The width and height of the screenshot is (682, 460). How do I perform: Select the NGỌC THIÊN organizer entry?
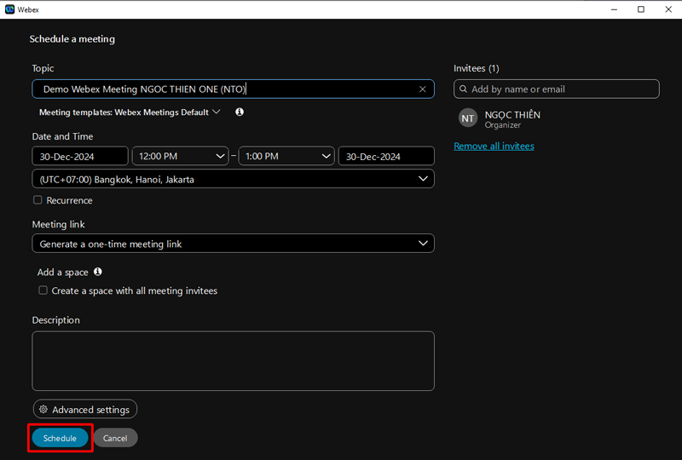click(500, 118)
